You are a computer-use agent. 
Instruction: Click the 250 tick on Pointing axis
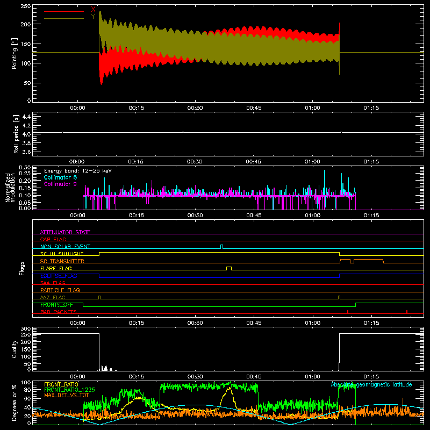tap(25, 6)
